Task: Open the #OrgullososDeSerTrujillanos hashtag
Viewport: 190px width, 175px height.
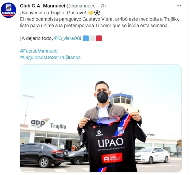Action: tap(50, 57)
